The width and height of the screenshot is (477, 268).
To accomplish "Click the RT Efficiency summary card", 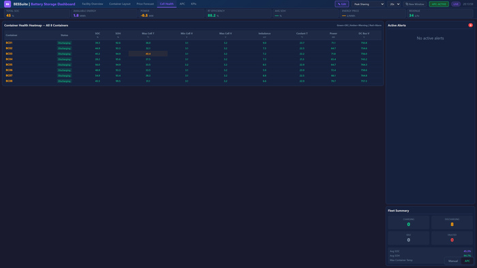I will point(238,14).
